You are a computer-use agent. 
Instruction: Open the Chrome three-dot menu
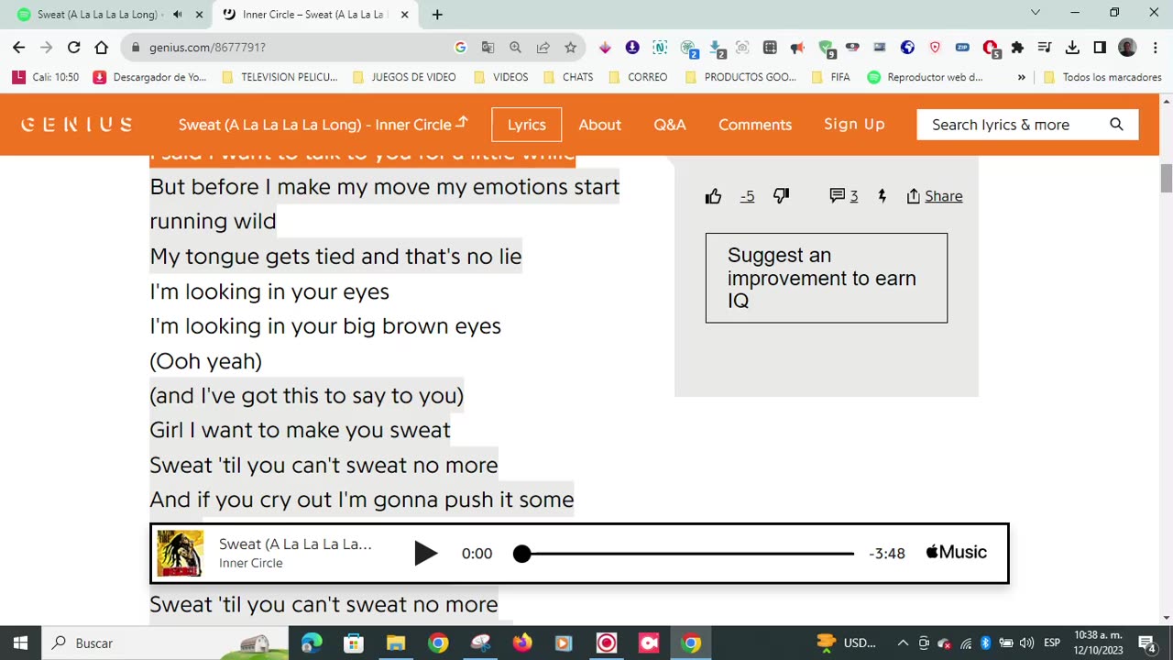1155,47
